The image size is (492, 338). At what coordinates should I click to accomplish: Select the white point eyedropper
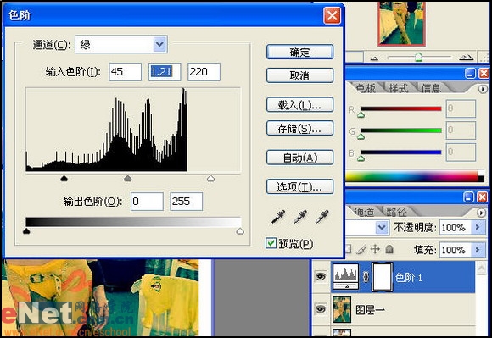click(x=322, y=217)
